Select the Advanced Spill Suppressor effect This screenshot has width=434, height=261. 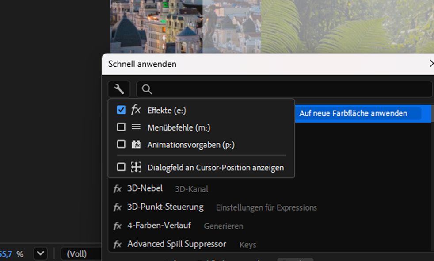coord(176,244)
